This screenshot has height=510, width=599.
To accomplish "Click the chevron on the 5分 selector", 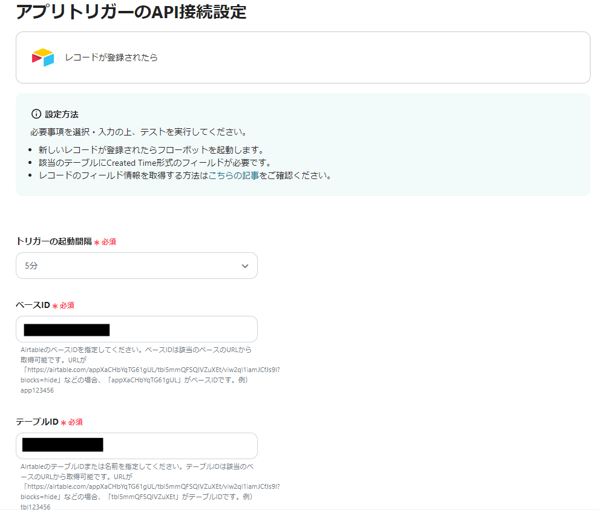I will [244, 265].
